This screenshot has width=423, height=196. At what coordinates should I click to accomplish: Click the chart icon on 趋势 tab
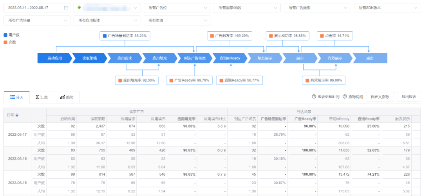(x=63, y=97)
